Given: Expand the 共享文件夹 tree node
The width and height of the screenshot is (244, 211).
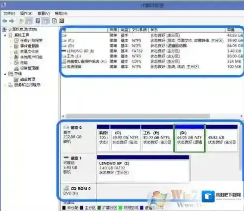Looking at the screenshot, I should (11, 52).
